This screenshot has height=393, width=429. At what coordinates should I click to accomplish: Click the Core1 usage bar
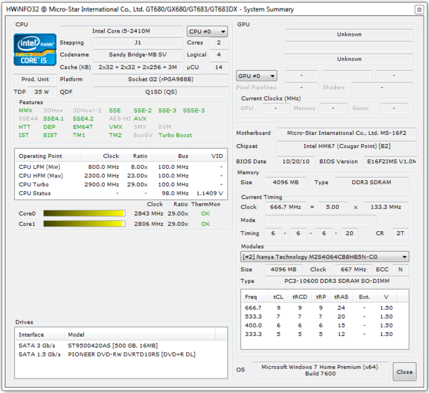[84, 224]
